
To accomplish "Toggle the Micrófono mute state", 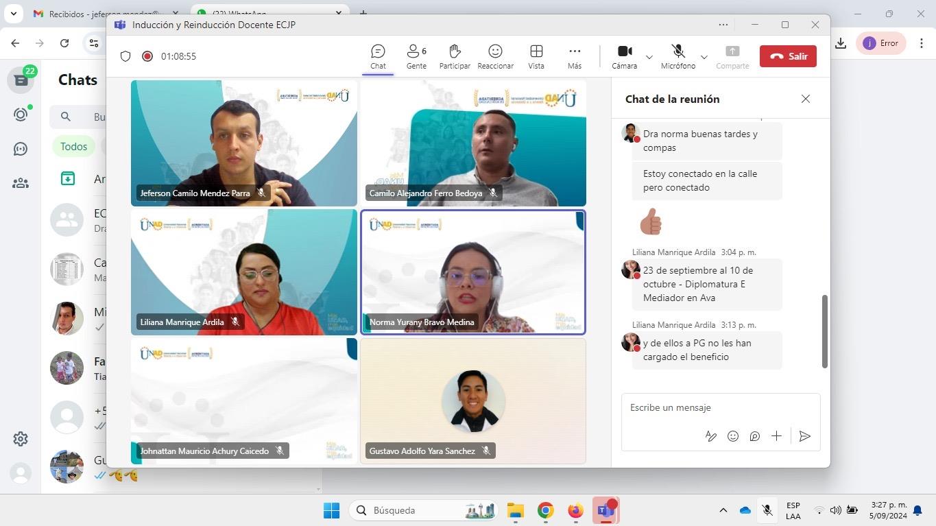I will pyautogui.click(x=678, y=56).
